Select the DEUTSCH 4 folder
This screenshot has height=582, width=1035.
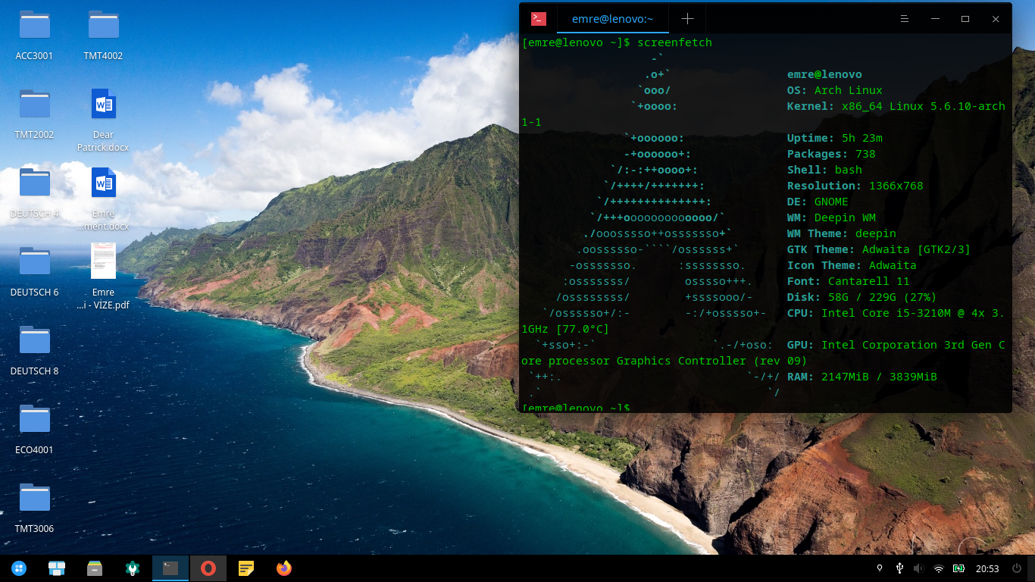pos(34,193)
